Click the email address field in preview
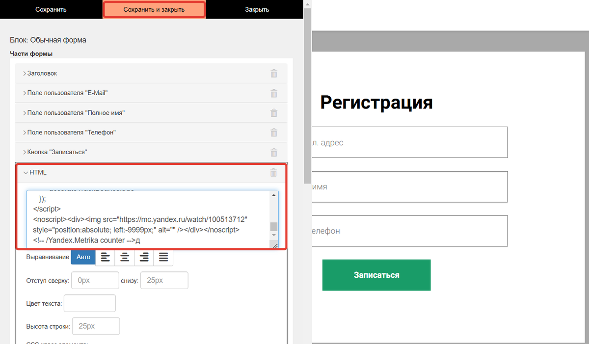The image size is (589, 344). coord(409,142)
